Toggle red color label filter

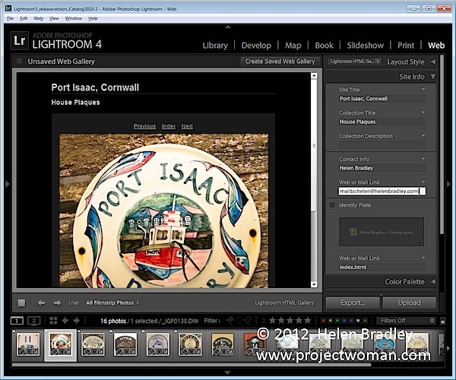[x=323, y=321]
